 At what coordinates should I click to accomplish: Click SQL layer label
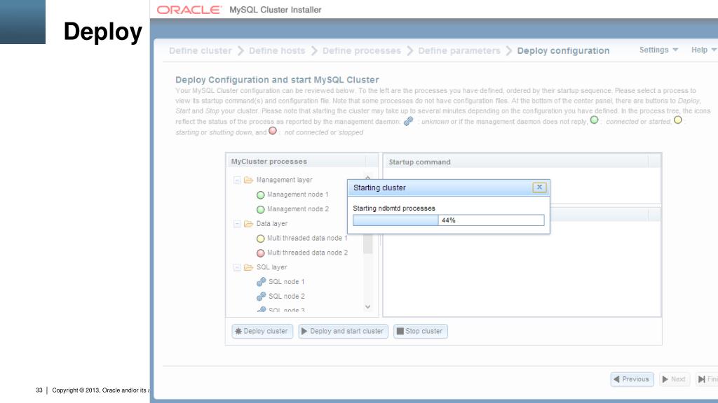[272, 267]
